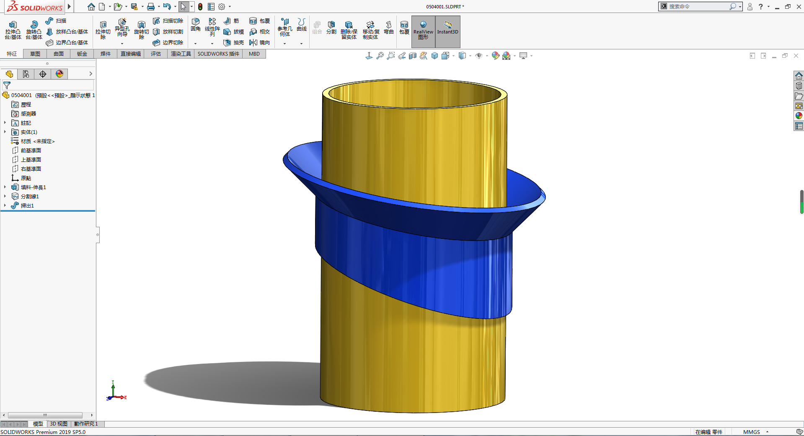Click the Extruded Boss/Base (拉伸凸台/基体) tool
Image resolution: width=804 pixels, height=436 pixels.
13,30
